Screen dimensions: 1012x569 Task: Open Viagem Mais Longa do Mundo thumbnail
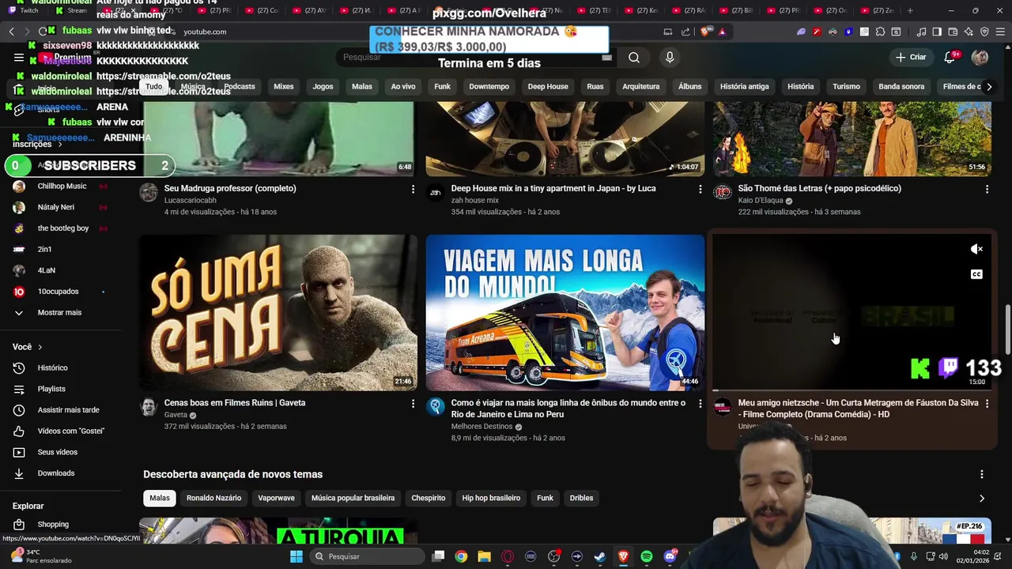[565, 312]
